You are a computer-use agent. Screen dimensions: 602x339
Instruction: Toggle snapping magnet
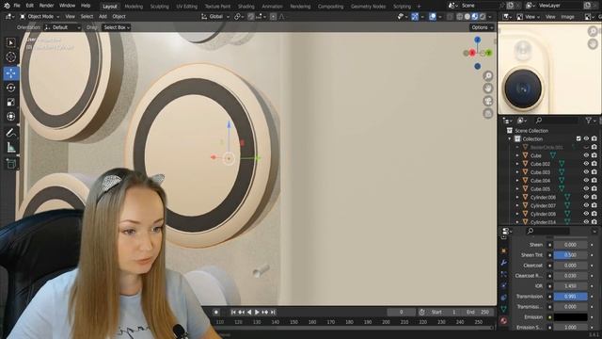[251, 17]
